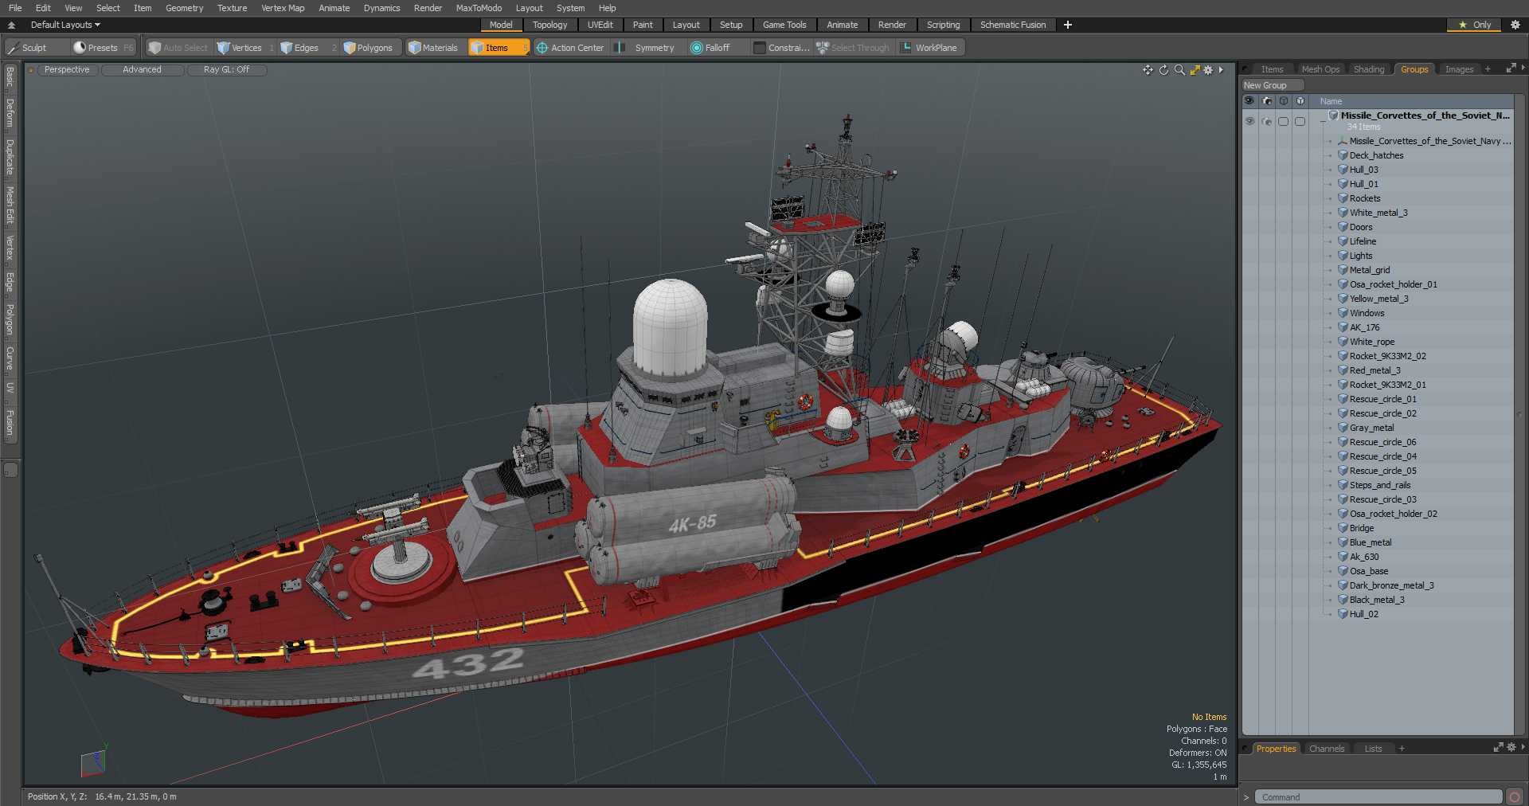Viewport: 1529px width, 806px height.
Task: Open the Perspective view dropdown
Action: point(67,70)
